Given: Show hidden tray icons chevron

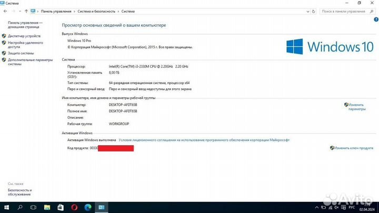Looking at the screenshot, I should click(317, 207).
